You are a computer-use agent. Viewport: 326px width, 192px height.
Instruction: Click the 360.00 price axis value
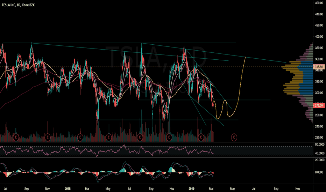point(319,59)
